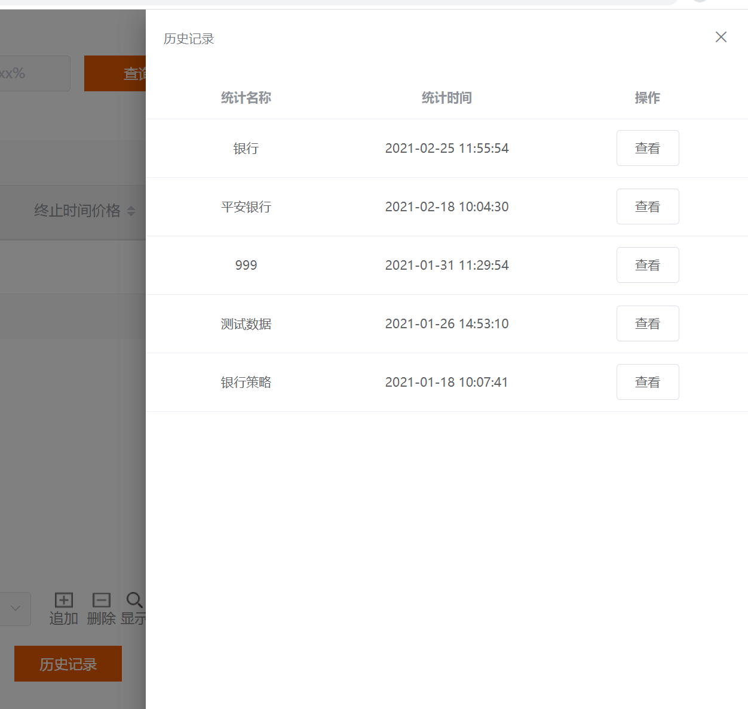Select 查看 for the 银行策略 record

click(647, 382)
